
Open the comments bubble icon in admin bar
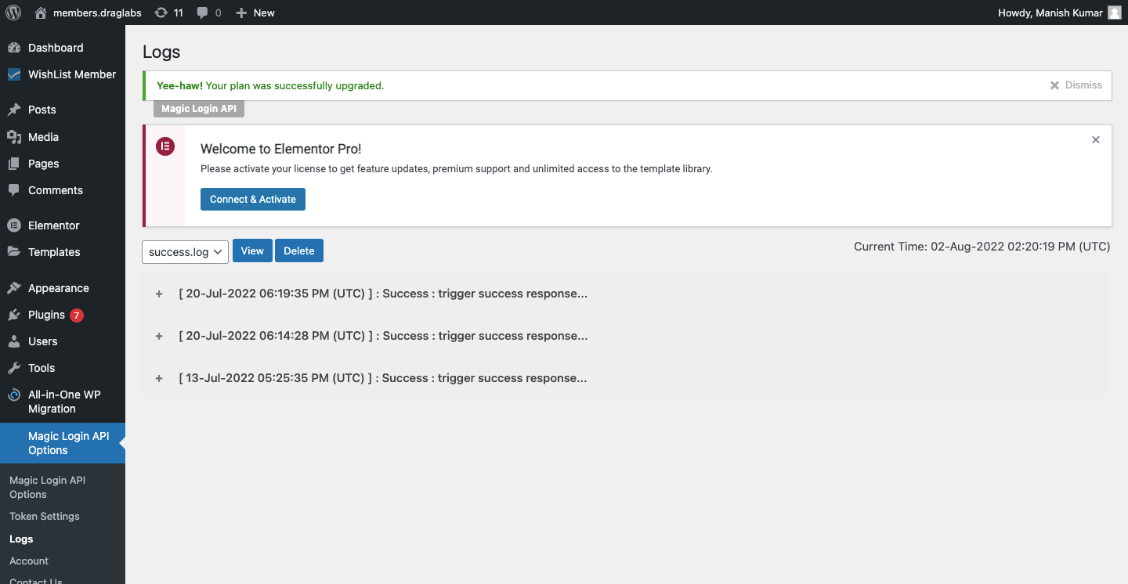[203, 13]
